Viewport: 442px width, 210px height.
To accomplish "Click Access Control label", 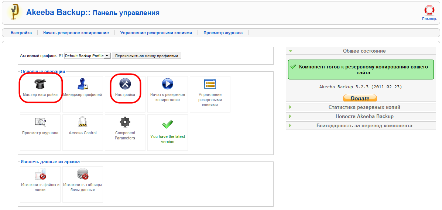I will point(83,133).
